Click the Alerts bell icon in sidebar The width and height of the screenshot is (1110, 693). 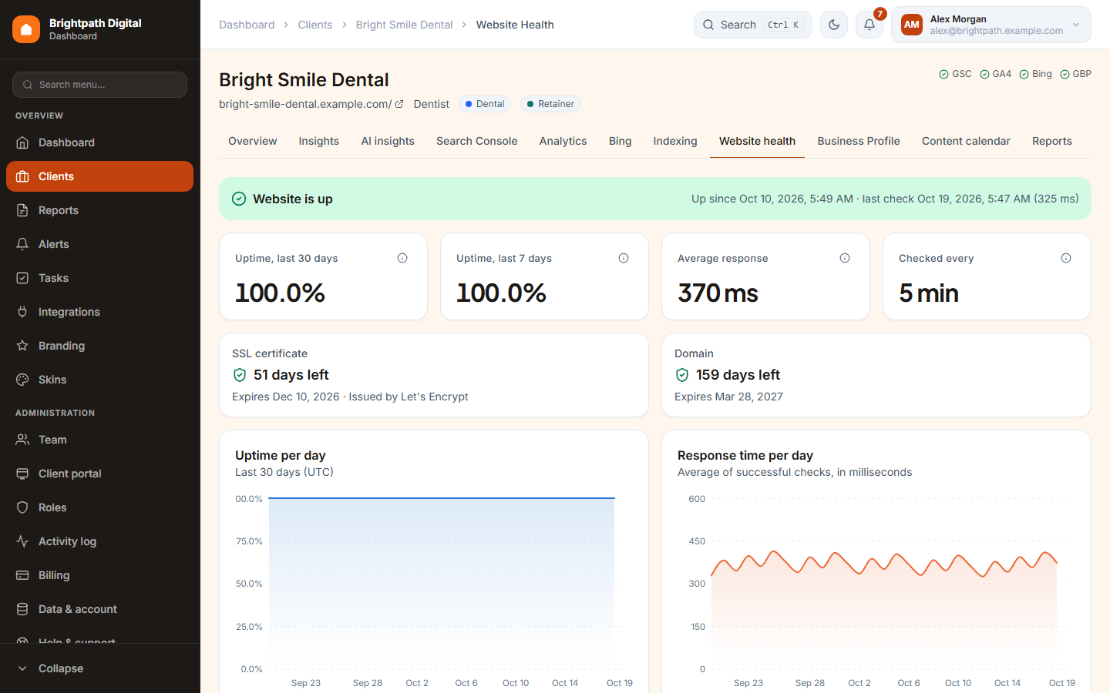(22, 244)
